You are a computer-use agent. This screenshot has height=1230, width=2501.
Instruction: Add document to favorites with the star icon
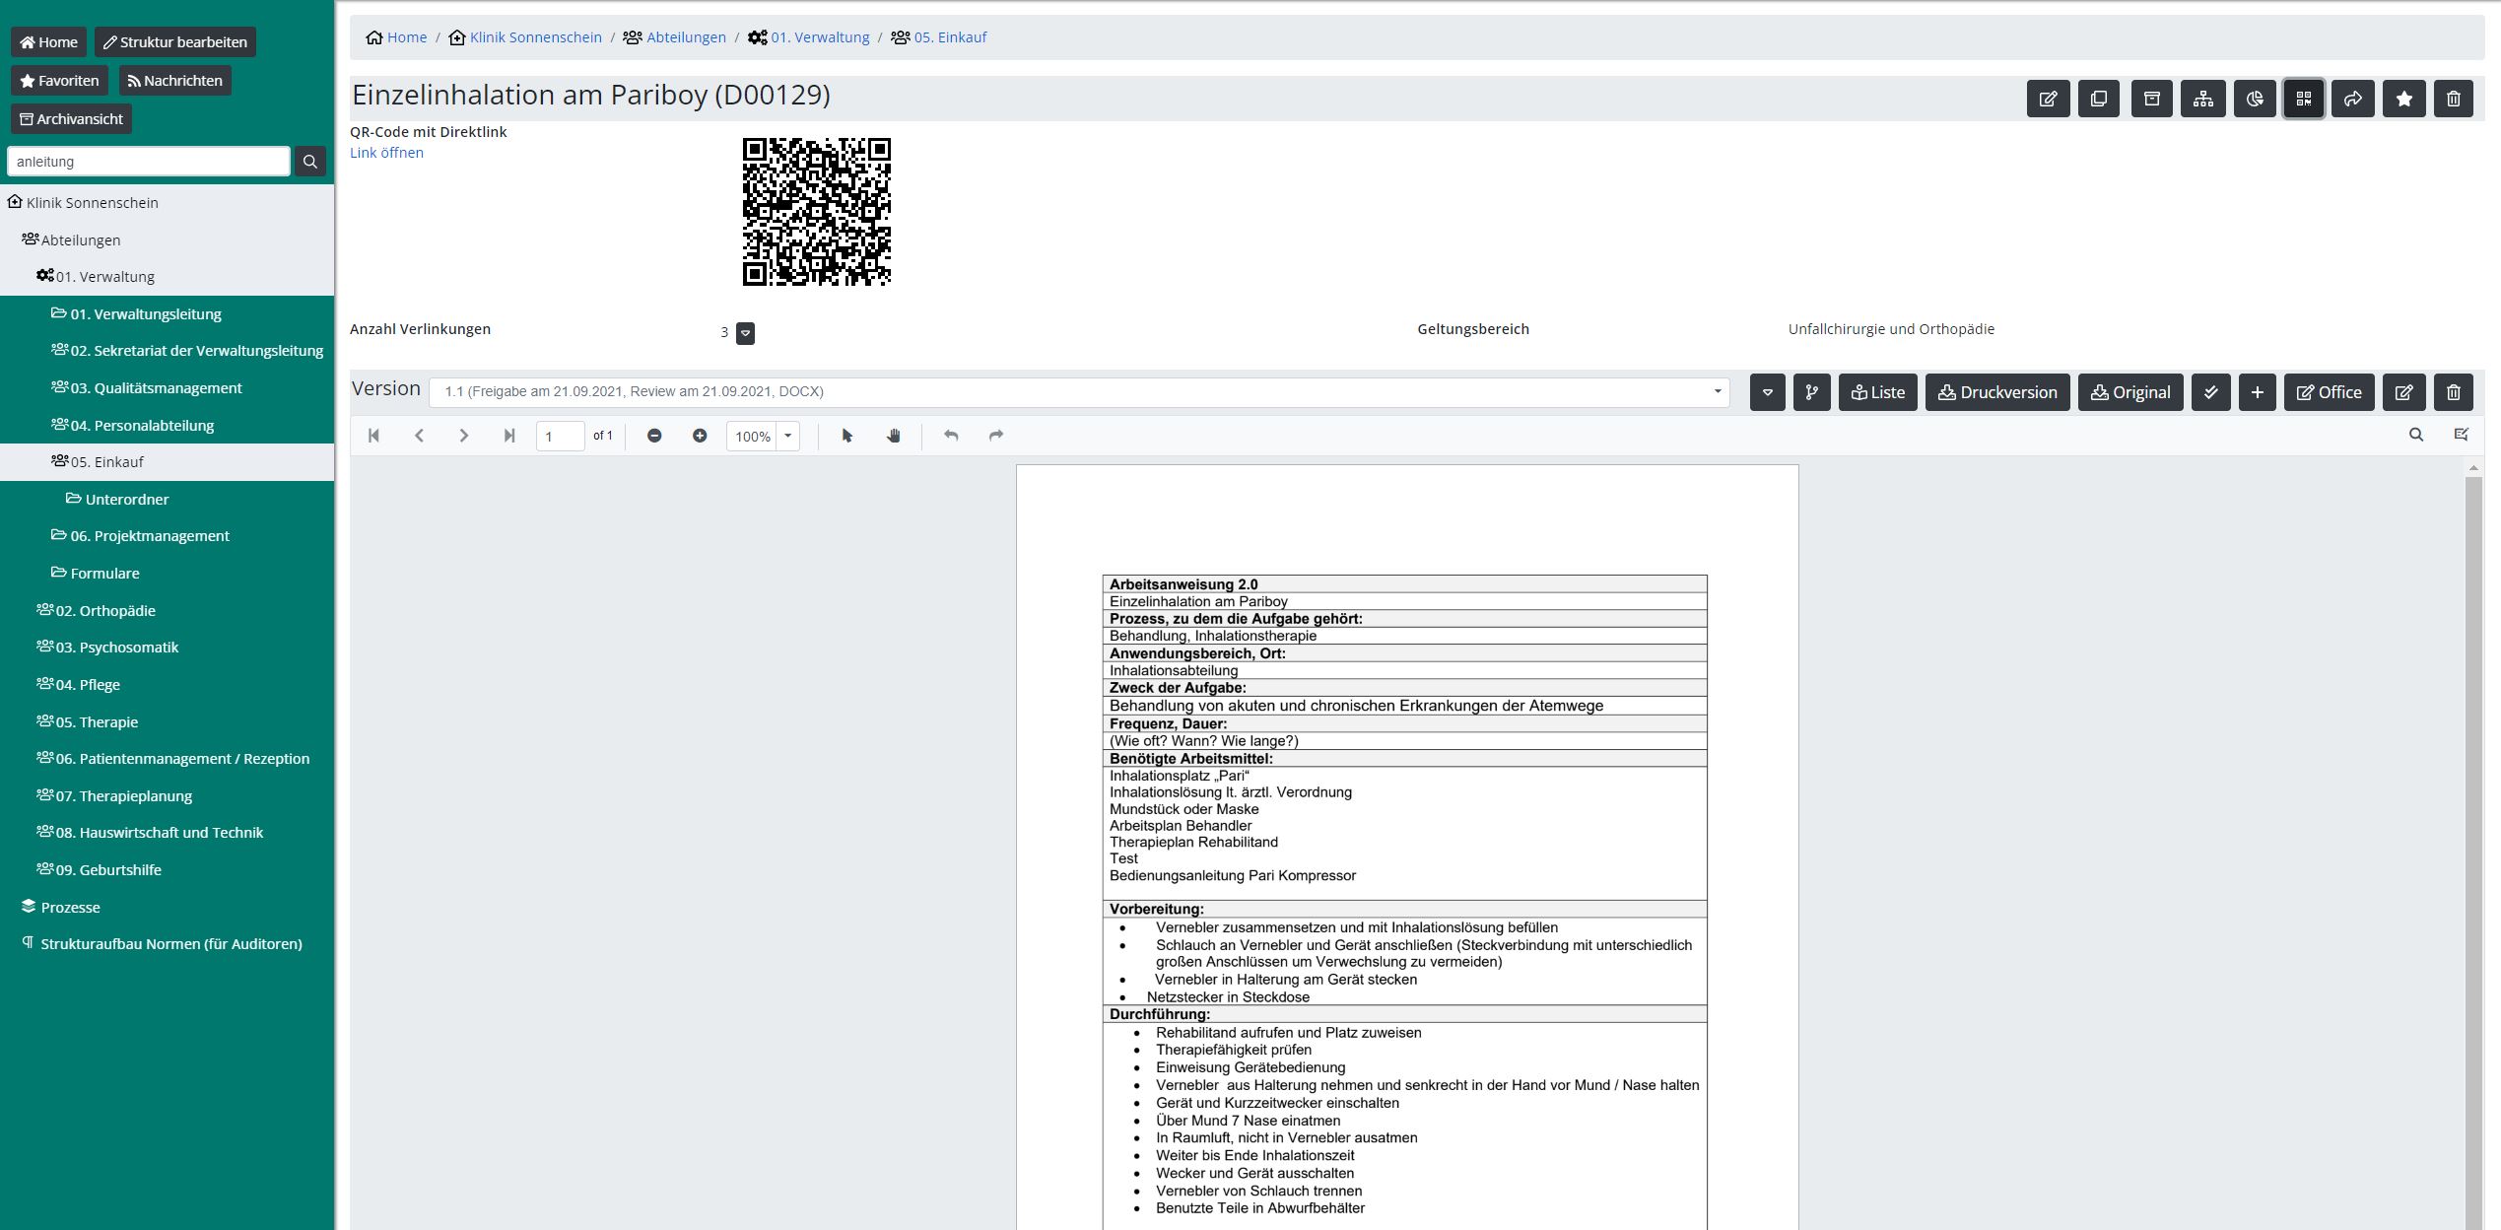(2403, 99)
